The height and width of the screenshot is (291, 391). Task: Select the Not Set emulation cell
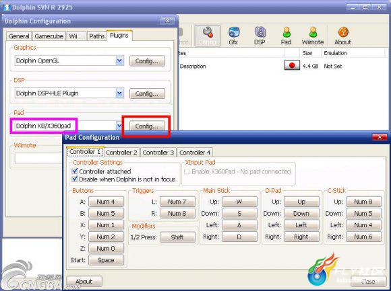[x=332, y=66]
